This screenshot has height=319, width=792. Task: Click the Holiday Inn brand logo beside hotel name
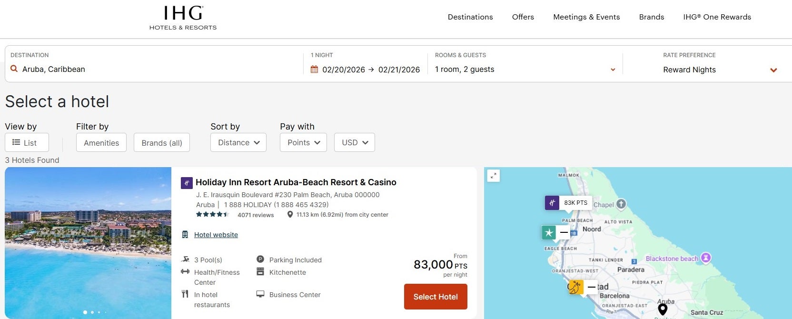pyautogui.click(x=187, y=183)
